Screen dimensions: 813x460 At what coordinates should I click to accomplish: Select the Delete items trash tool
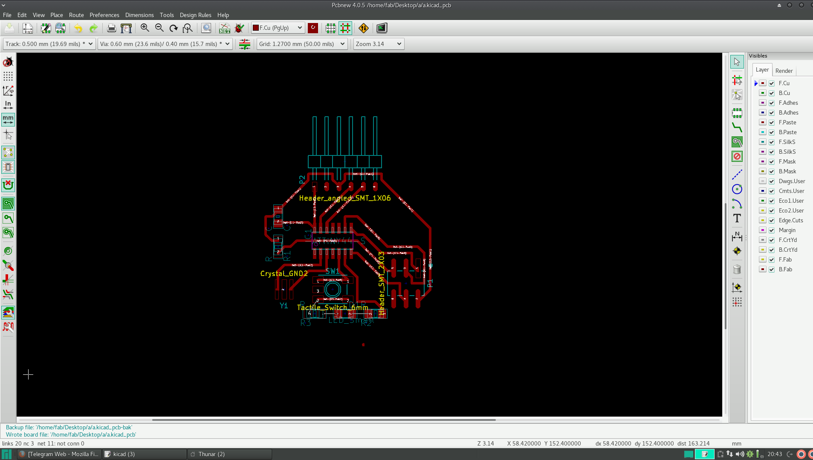(x=737, y=269)
